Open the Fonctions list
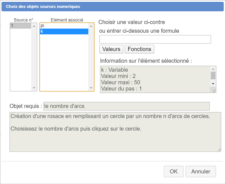225x184 pixels. click(x=139, y=49)
